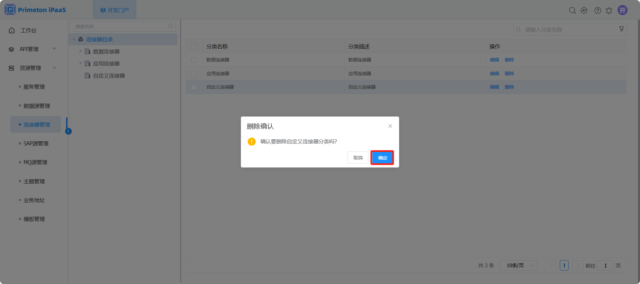640x284 pixels.
Task: Open the AI assistant icon
Action: click(584, 10)
